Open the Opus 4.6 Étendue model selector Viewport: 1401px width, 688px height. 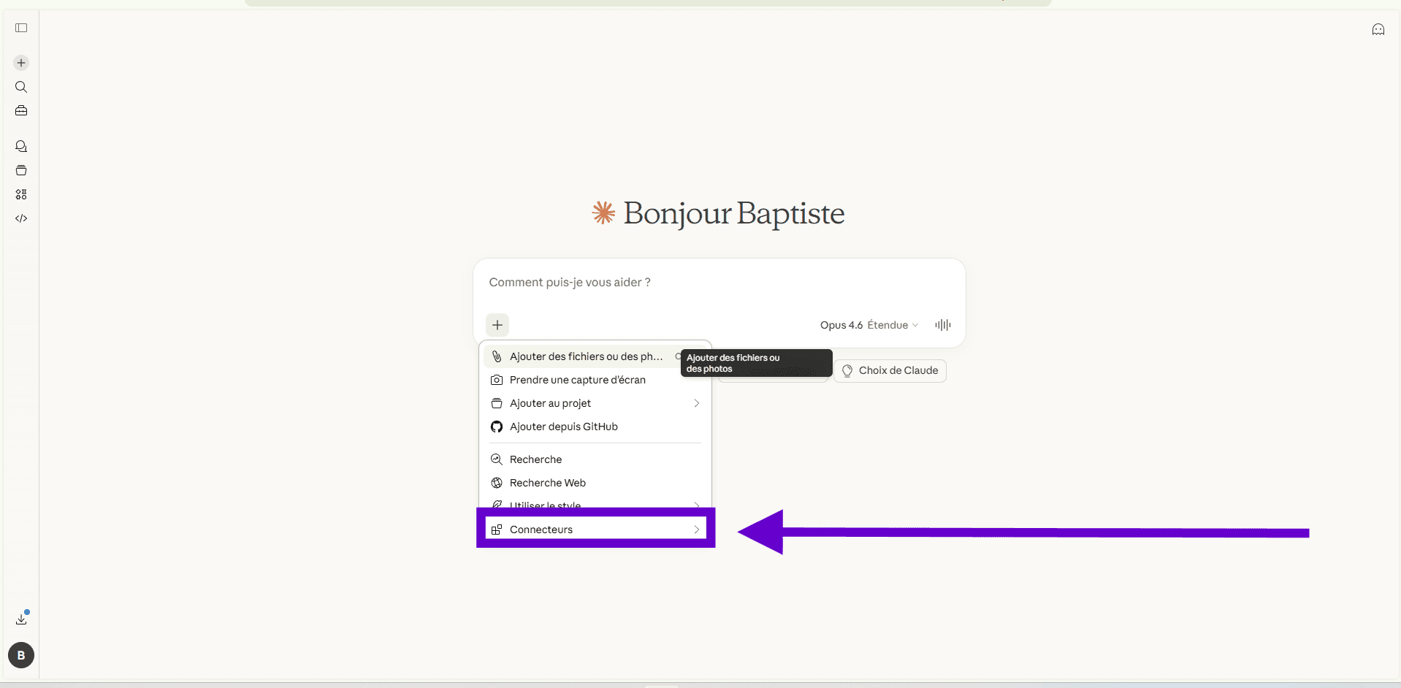click(x=869, y=325)
